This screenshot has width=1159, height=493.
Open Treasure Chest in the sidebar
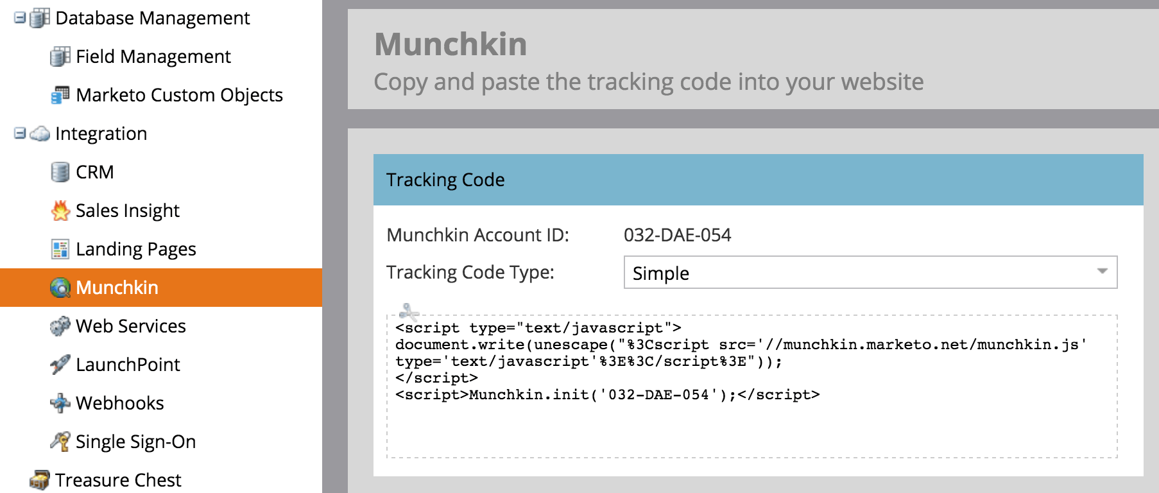point(118,480)
